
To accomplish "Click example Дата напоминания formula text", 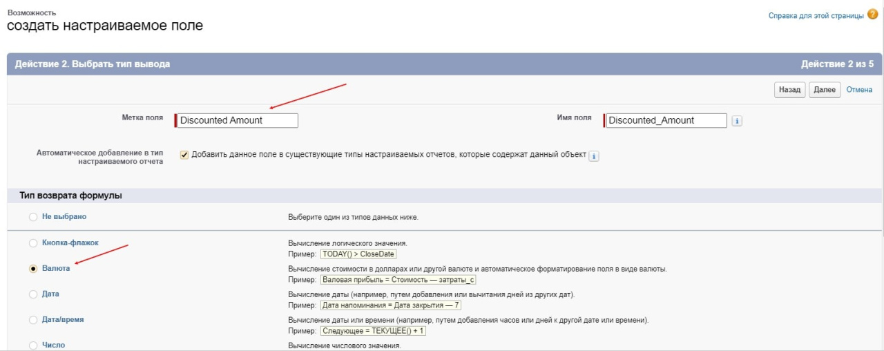I will tap(391, 305).
